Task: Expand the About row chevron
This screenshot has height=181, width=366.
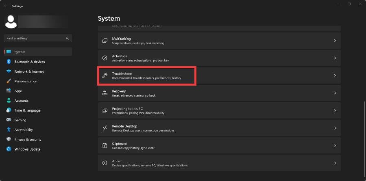Action: 335,163
